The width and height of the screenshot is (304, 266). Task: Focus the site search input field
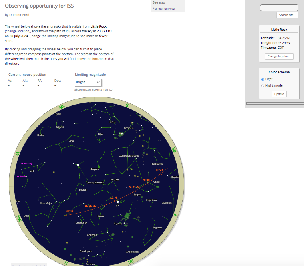pyautogui.click(x=279, y=8)
